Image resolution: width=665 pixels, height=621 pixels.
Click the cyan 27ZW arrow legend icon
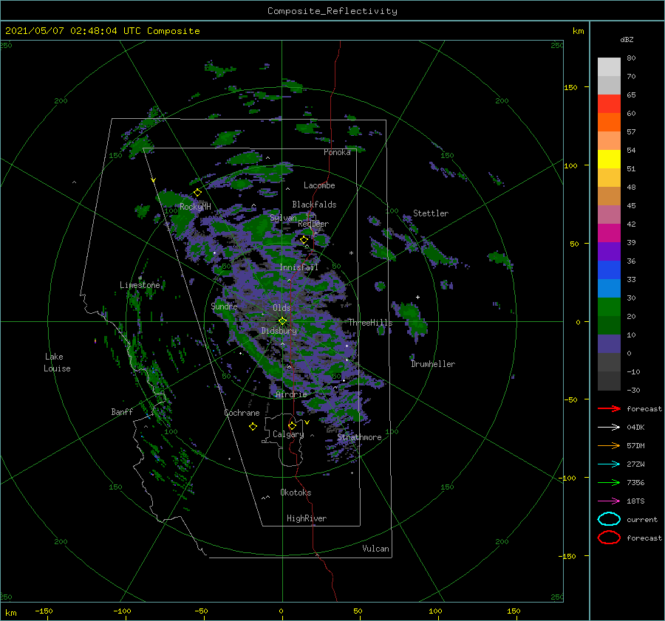pos(609,464)
